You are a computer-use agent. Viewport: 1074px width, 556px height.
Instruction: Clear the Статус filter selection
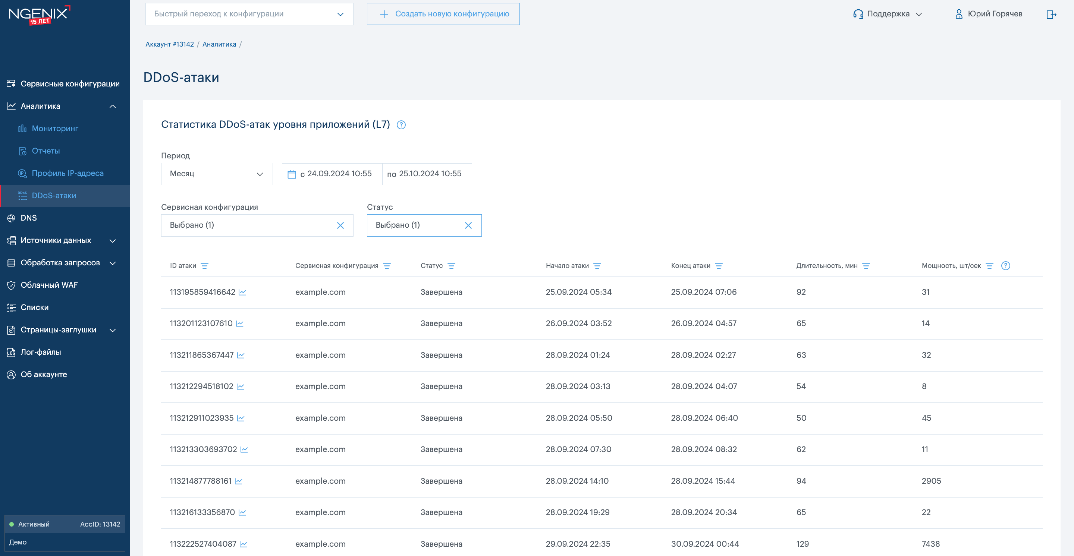click(468, 225)
